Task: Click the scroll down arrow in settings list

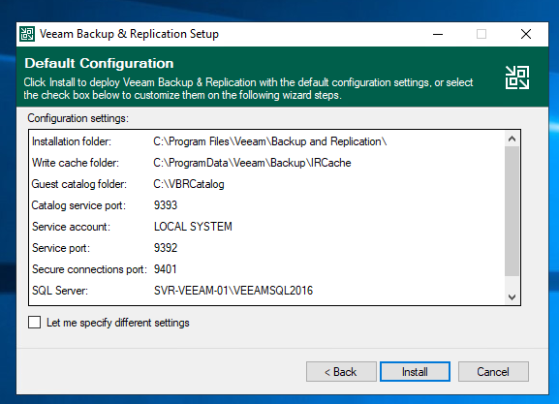Action: 512,297
